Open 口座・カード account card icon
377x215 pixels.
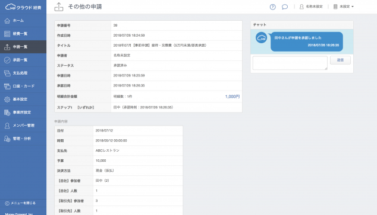pos(7,86)
